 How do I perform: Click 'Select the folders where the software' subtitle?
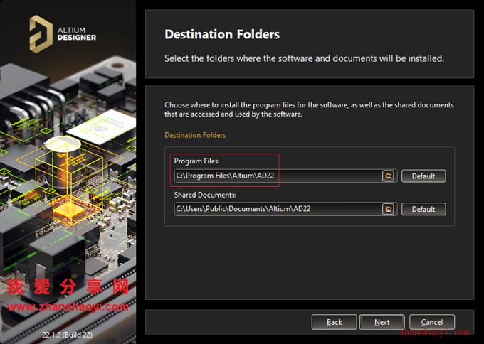[x=304, y=58]
